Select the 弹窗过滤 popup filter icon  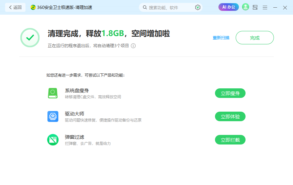coord(53,139)
